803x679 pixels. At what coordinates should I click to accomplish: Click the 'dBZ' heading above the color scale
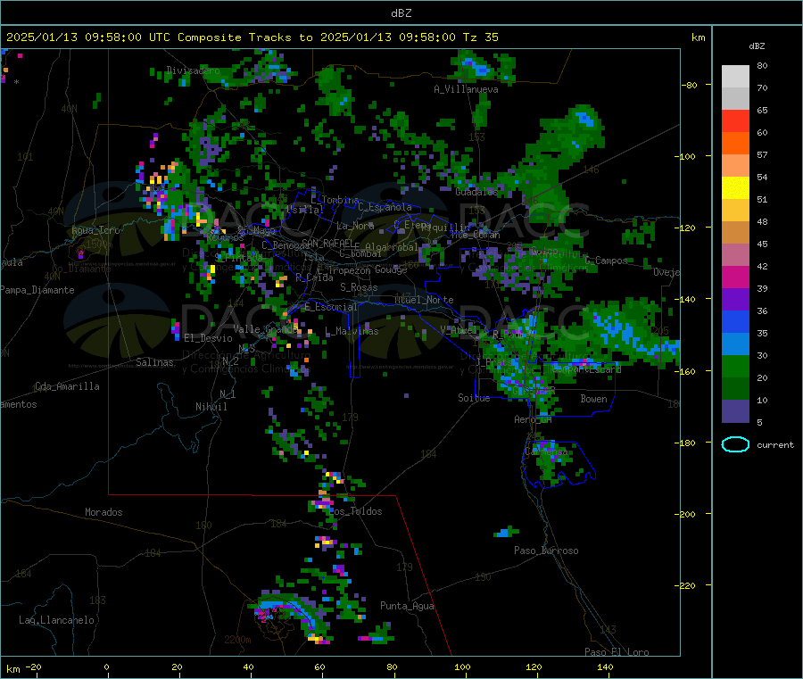point(757,46)
